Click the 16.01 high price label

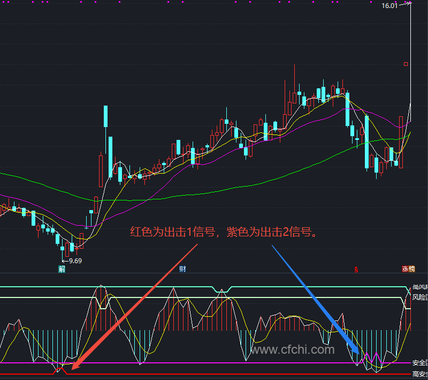(x=389, y=6)
